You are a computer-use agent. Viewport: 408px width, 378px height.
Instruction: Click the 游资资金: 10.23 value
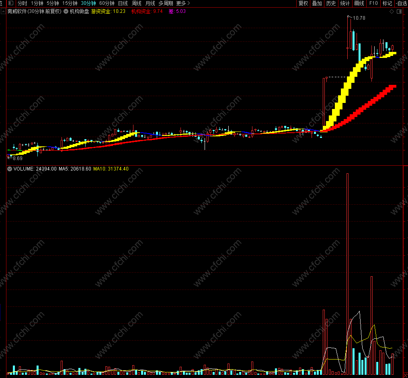coord(108,11)
